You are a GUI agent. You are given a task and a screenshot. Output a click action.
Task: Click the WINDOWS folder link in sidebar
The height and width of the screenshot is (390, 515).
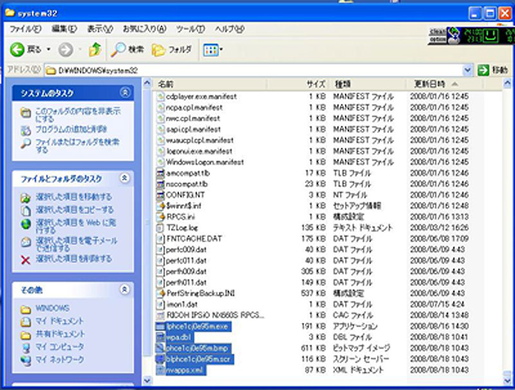pos(51,308)
